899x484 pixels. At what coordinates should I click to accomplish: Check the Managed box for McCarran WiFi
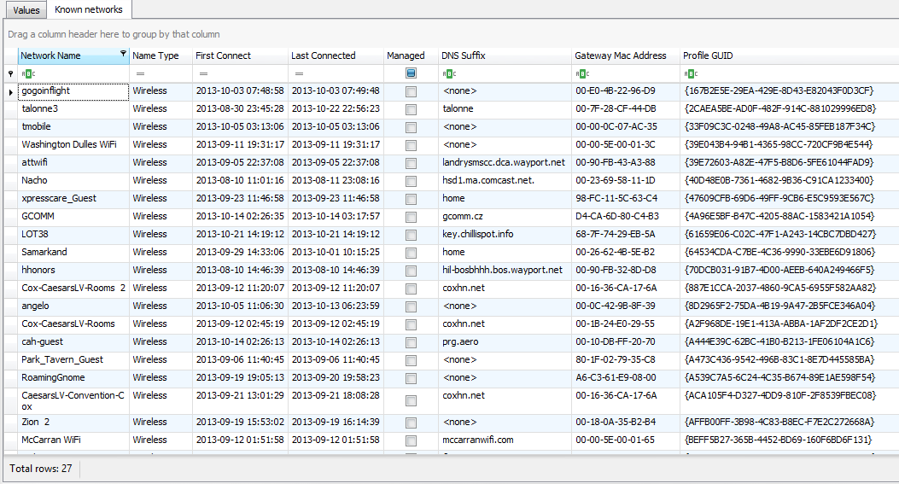tap(411, 440)
